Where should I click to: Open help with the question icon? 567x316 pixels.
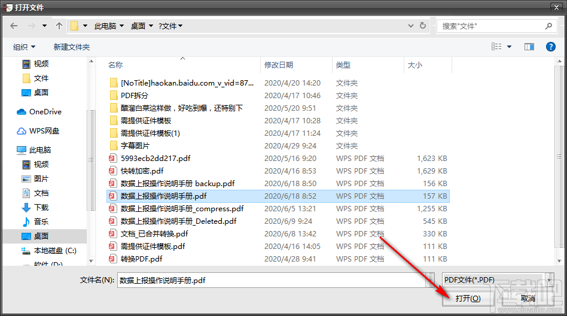point(550,46)
